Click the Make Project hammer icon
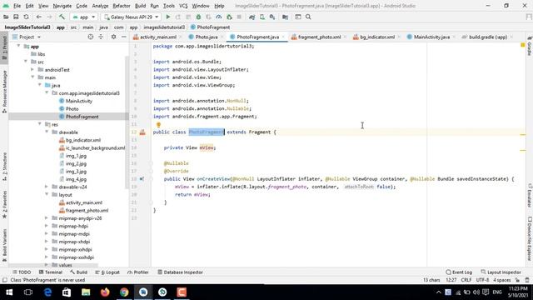The width and height of the screenshot is (533, 300). (x=62, y=17)
